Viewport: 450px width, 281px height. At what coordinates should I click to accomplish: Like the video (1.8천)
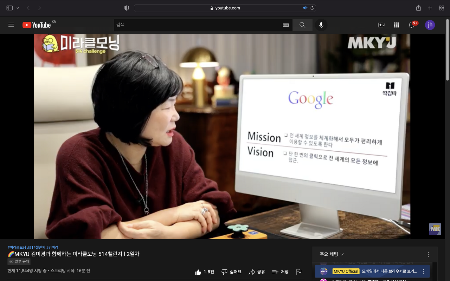pyautogui.click(x=205, y=272)
